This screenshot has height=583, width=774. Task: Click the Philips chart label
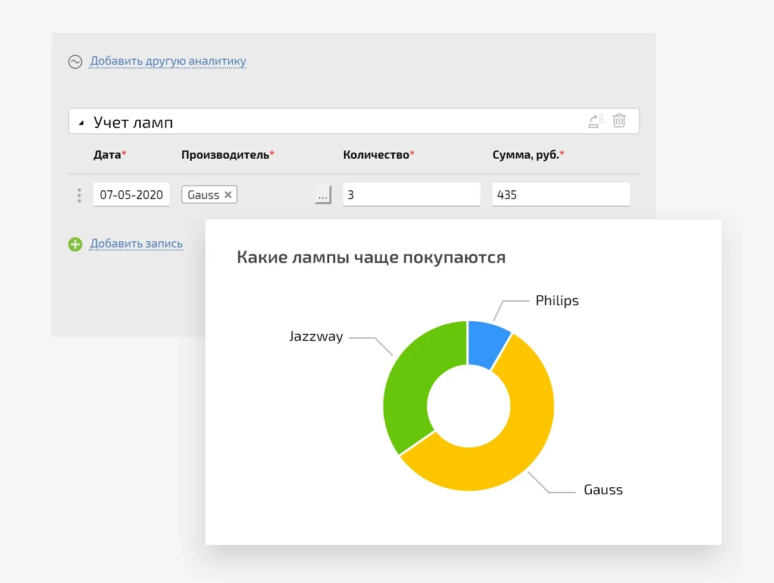click(x=557, y=301)
